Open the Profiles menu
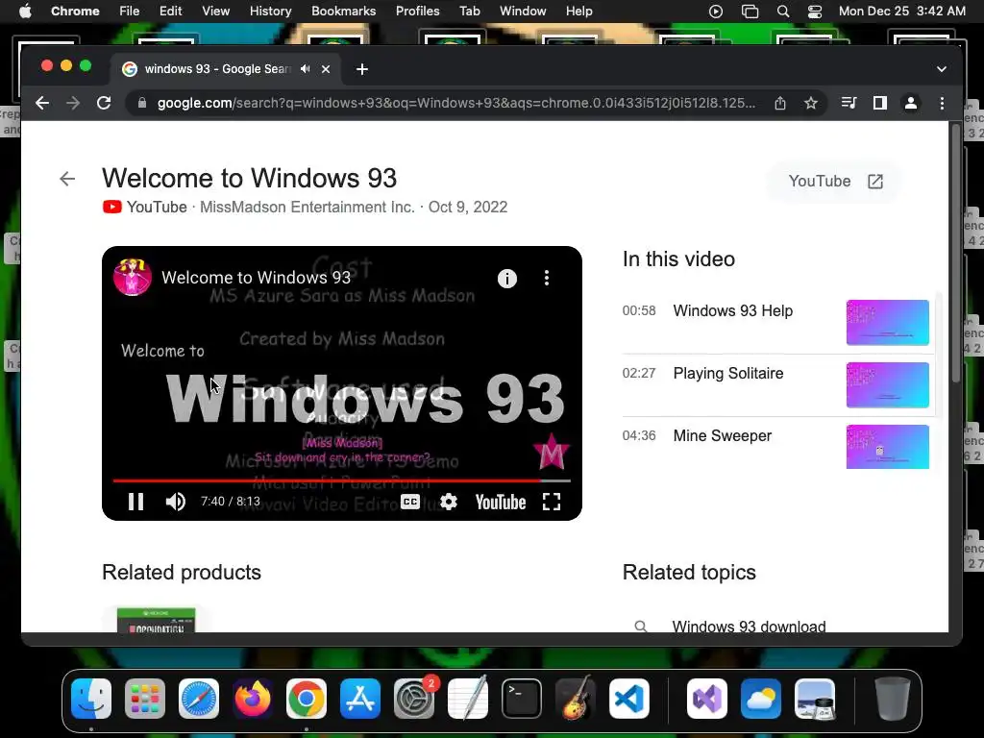The height and width of the screenshot is (738, 984). (x=417, y=11)
